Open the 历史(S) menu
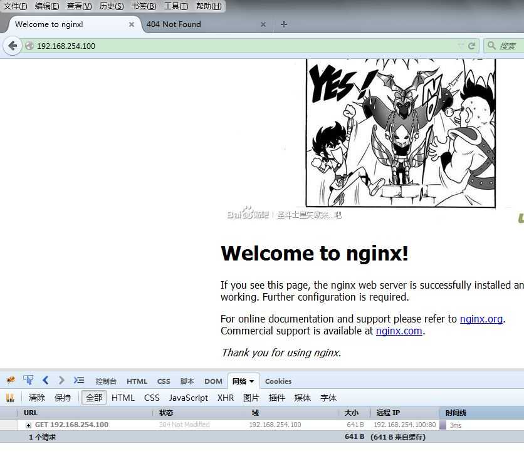 tap(112, 6)
